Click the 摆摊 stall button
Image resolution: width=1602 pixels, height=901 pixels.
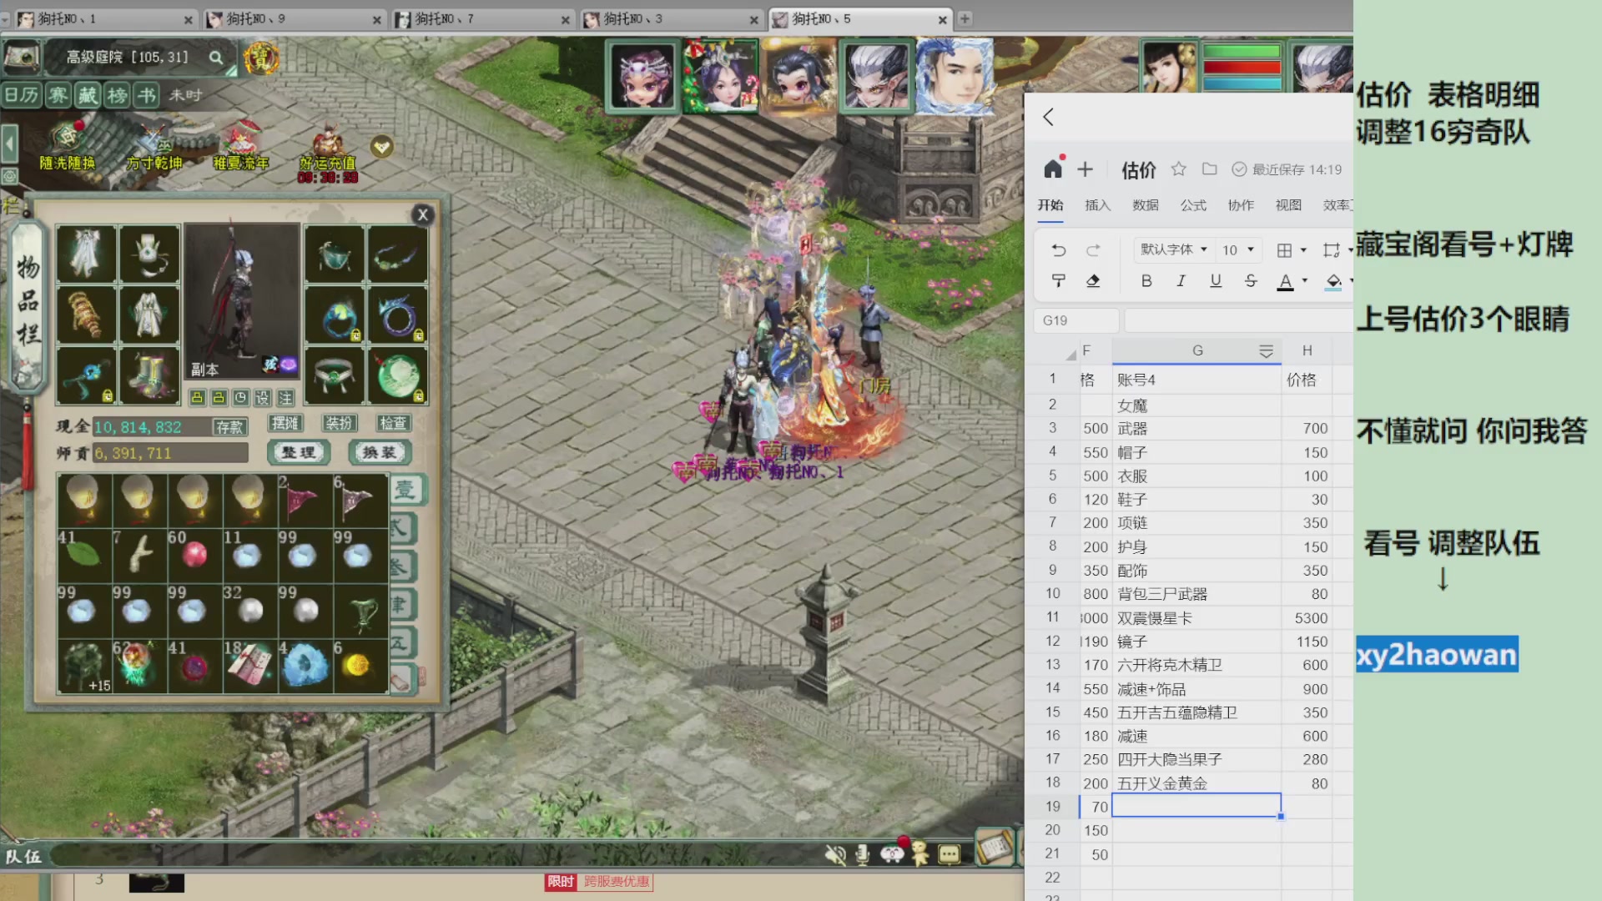(x=285, y=424)
